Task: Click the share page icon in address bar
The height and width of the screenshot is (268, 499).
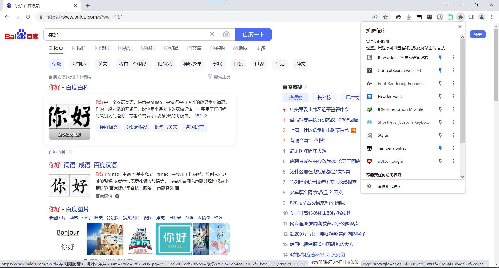Action: pos(375,17)
